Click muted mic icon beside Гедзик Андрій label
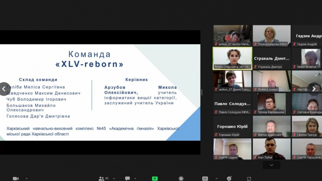Viewport: 322px width, 181px height. [x=295, y=44]
